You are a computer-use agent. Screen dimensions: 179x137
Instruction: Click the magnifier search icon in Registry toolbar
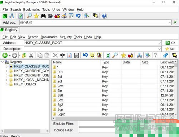pos(115,55)
